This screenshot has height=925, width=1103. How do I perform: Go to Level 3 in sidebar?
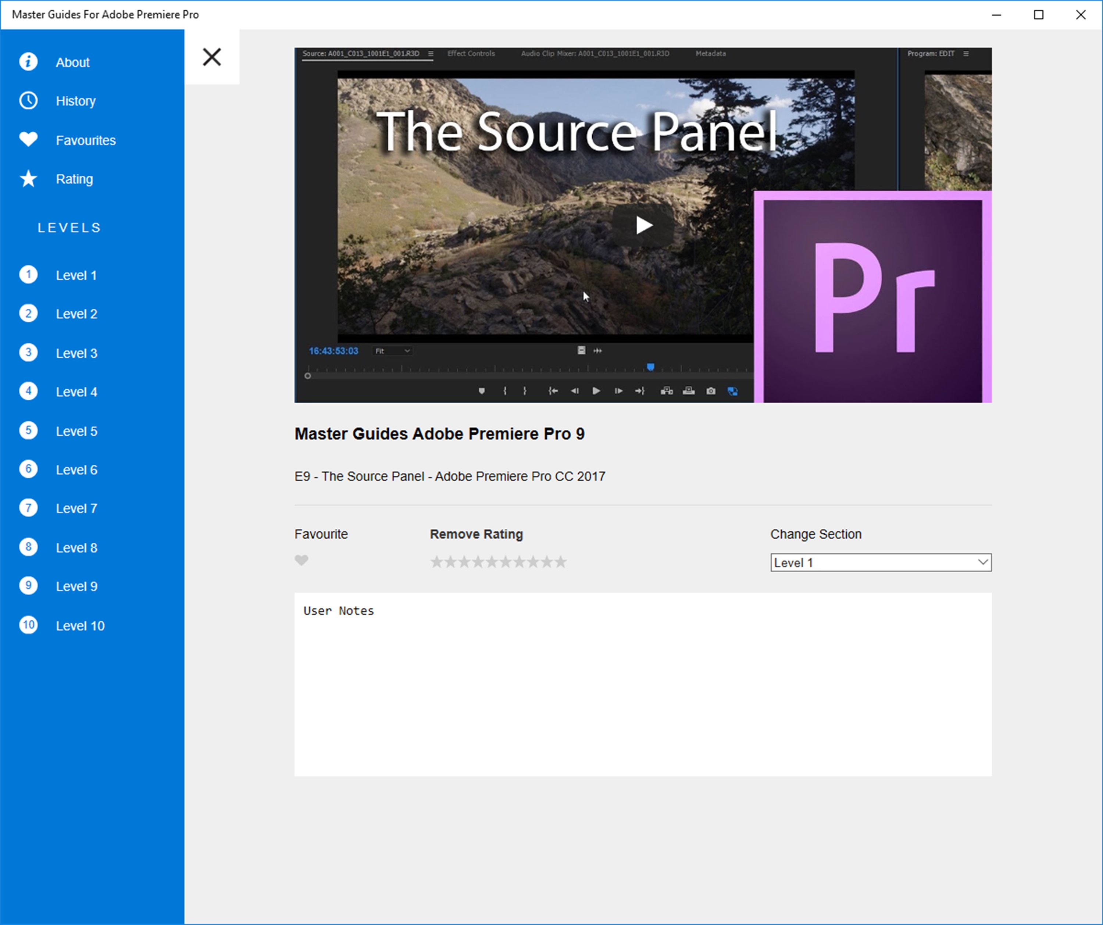pos(77,353)
